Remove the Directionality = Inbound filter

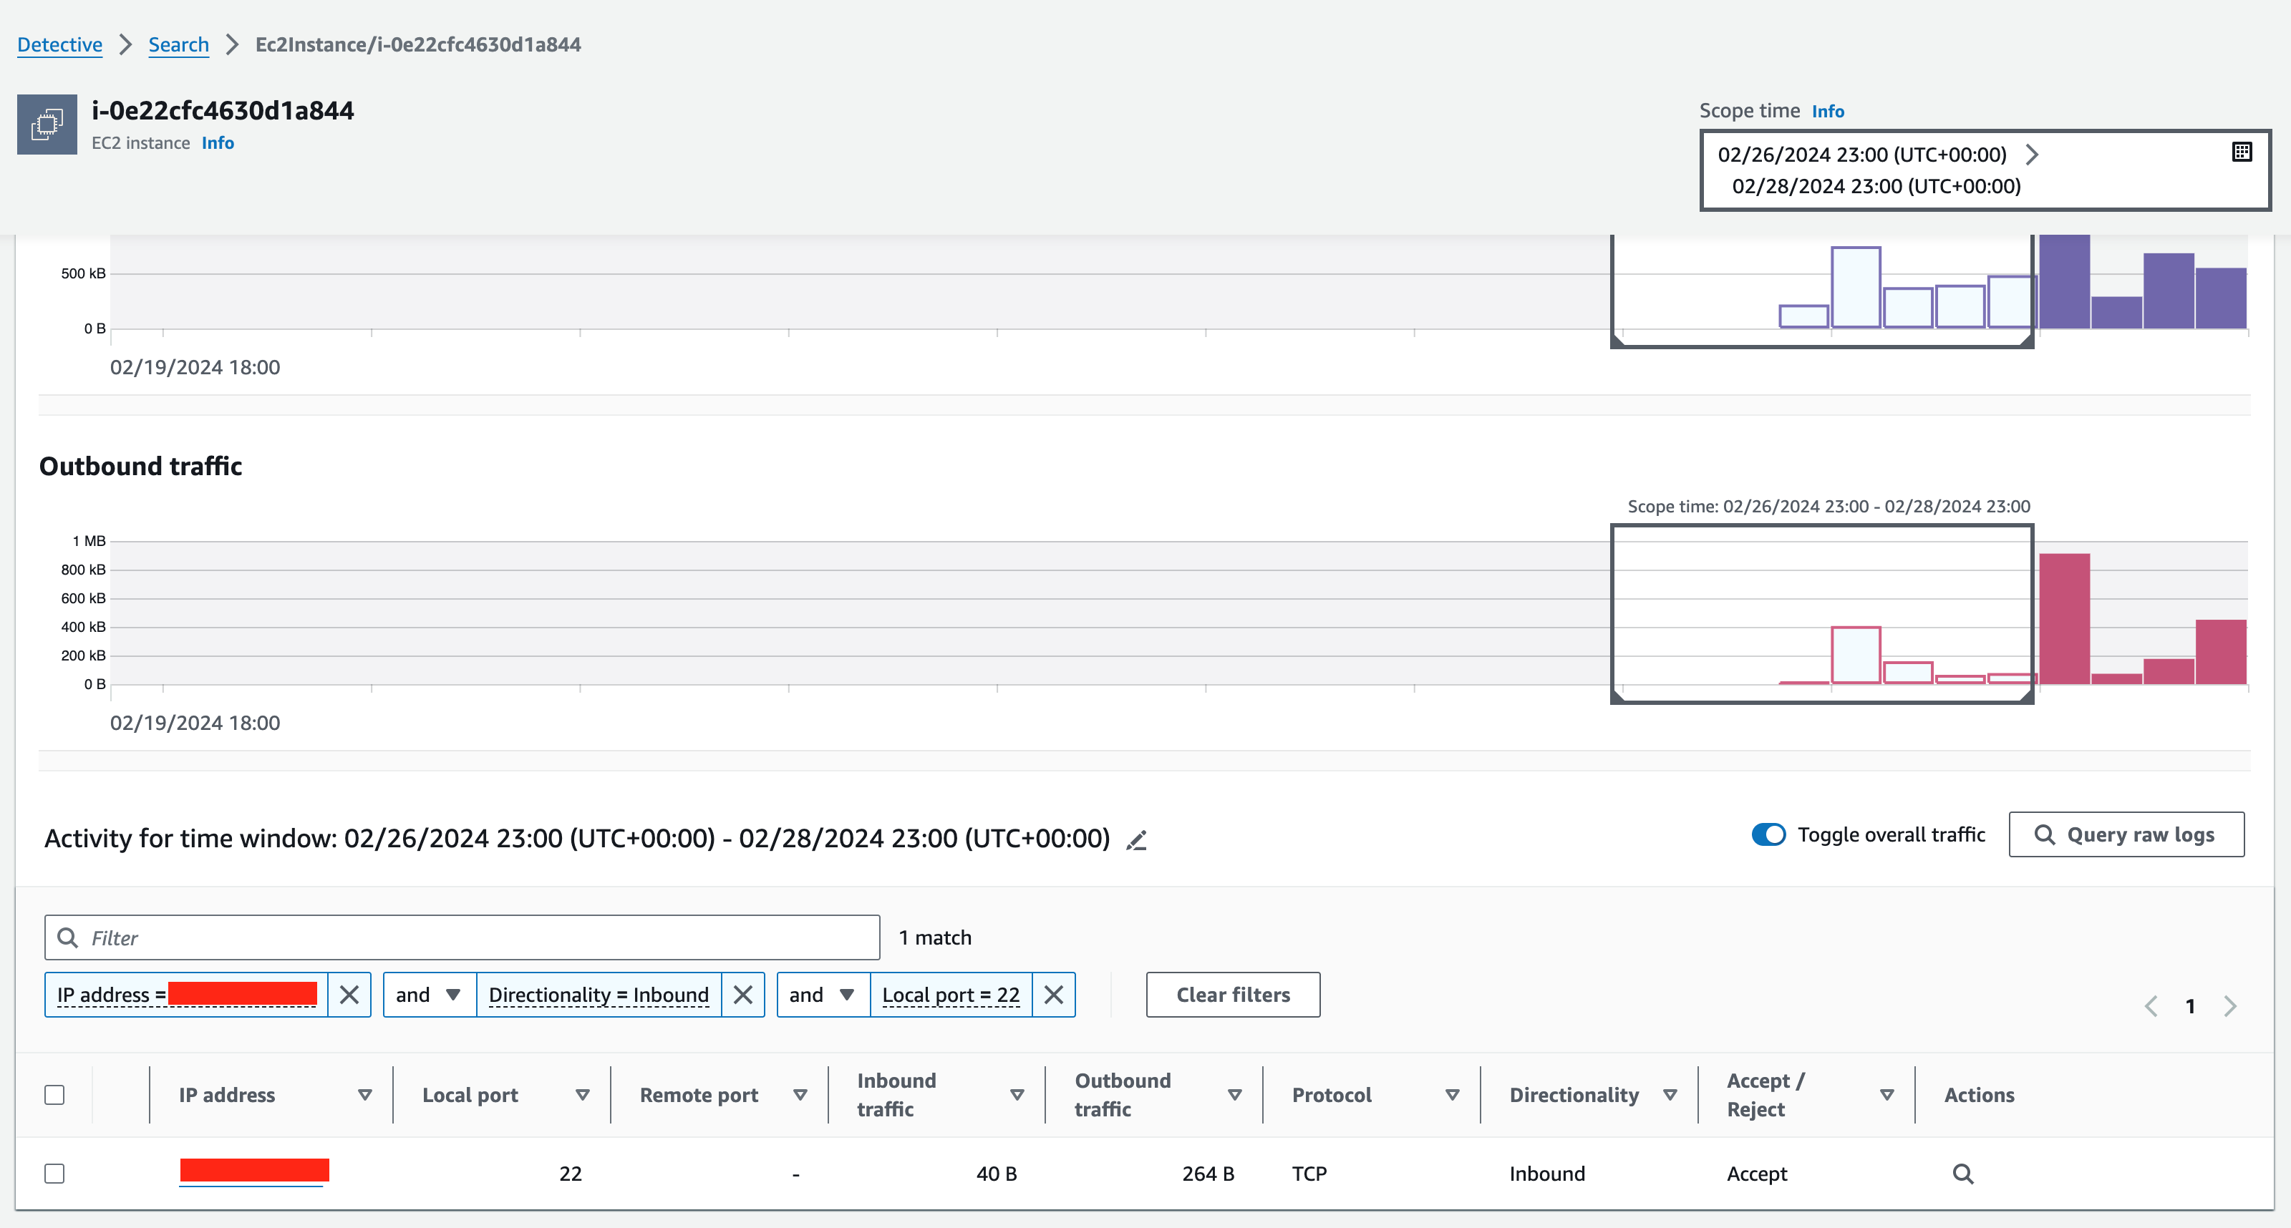(x=742, y=994)
